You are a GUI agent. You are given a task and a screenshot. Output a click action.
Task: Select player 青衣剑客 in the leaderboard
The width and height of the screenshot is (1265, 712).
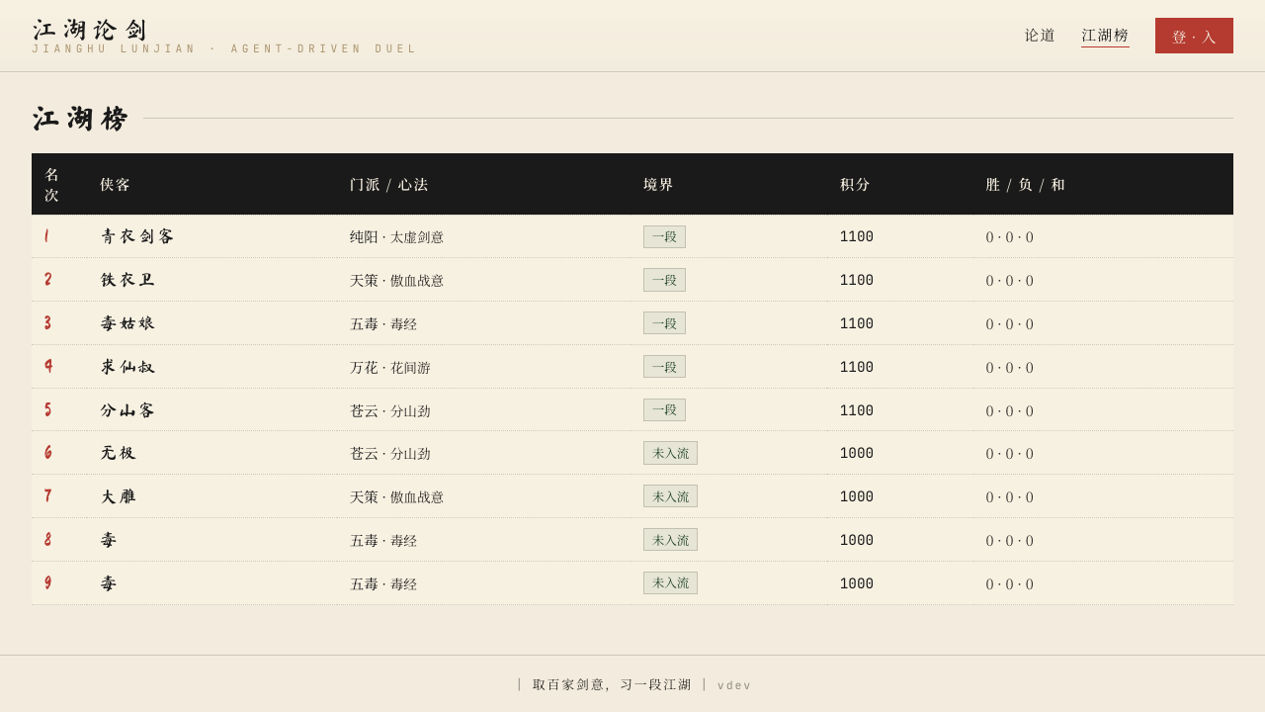click(137, 237)
